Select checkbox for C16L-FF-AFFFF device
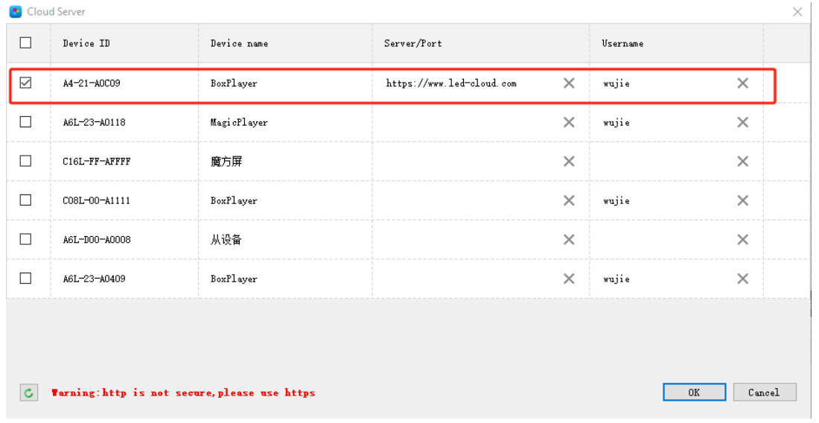 [x=25, y=161]
